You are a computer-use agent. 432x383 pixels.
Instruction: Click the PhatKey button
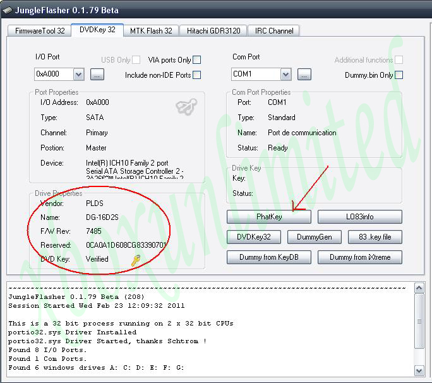269,217
